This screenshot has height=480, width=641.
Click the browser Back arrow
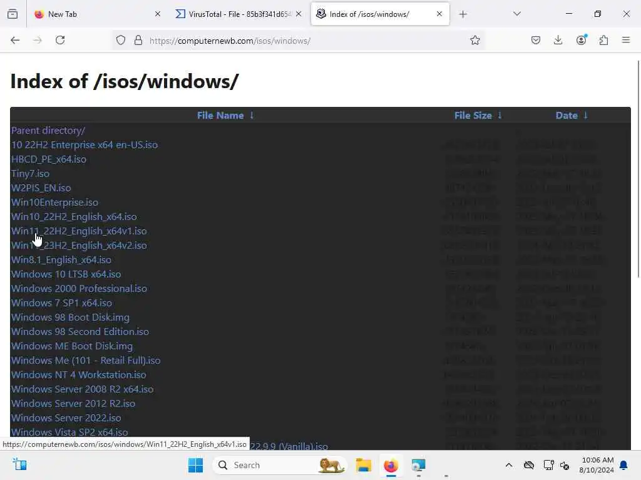pos(15,40)
